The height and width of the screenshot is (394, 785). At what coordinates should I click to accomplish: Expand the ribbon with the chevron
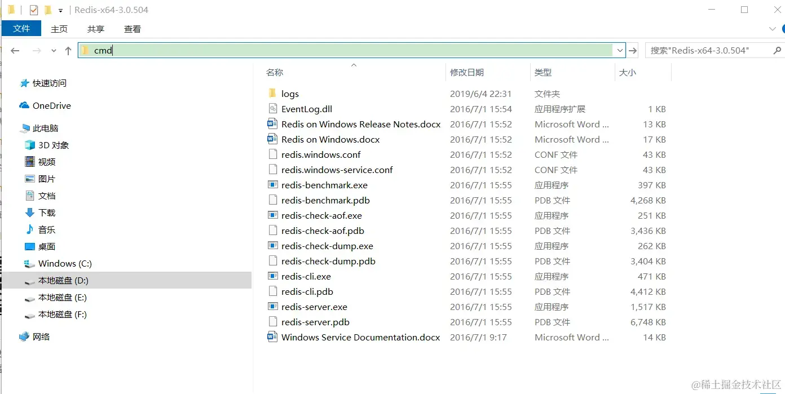pos(772,29)
